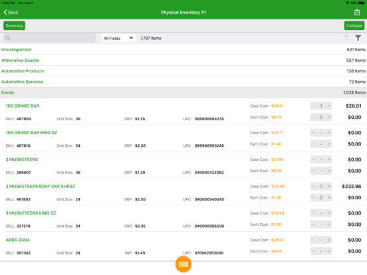Screen dimensions: 367x275
Task: Open the 3 MUSKETEERS BDAY CKE SHRSZ item
Action: (x=41, y=187)
